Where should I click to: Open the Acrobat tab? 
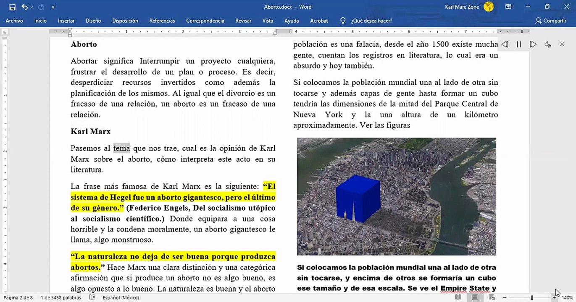(x=319, y=21)
